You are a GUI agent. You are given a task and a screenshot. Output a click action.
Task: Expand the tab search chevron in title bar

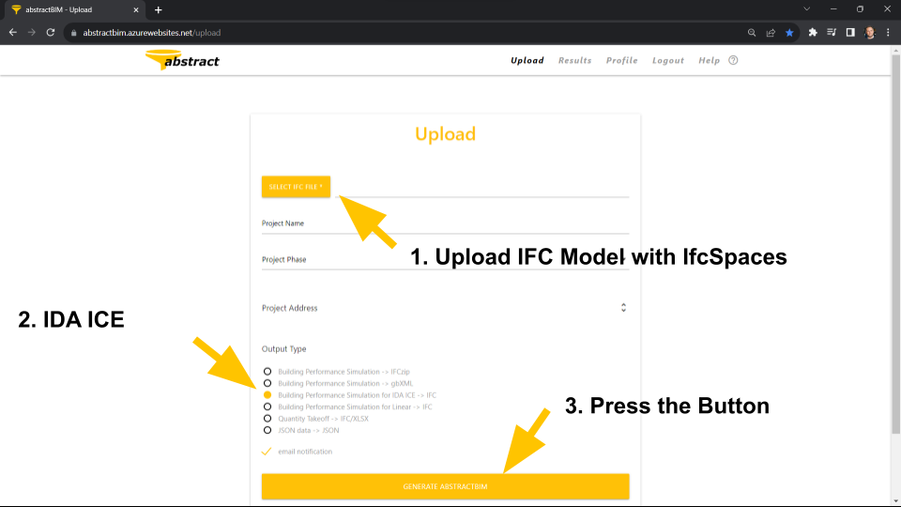pos(806,9)
